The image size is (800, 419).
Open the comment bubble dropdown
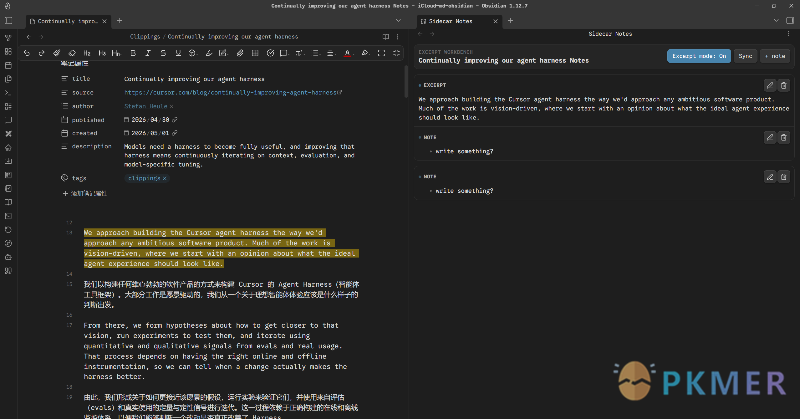click(x=285, y=53)
